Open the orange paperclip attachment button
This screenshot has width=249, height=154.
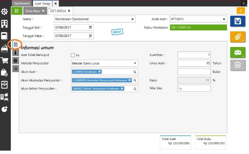[237, 37]
